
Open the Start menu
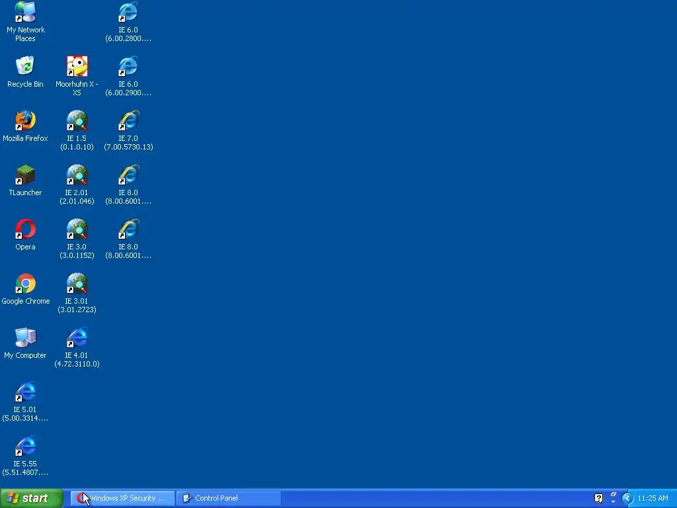coord(31,498)
